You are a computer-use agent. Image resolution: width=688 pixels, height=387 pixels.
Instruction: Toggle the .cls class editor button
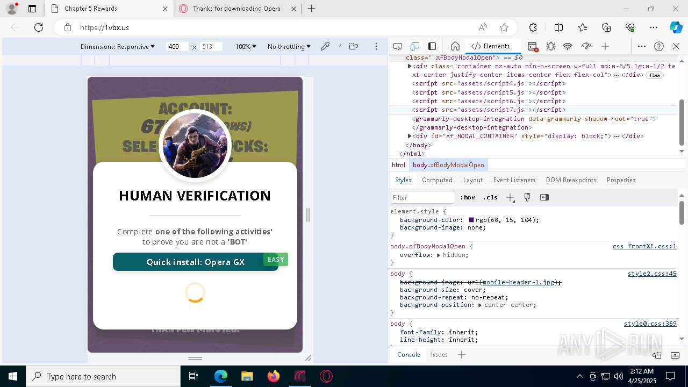490,197
